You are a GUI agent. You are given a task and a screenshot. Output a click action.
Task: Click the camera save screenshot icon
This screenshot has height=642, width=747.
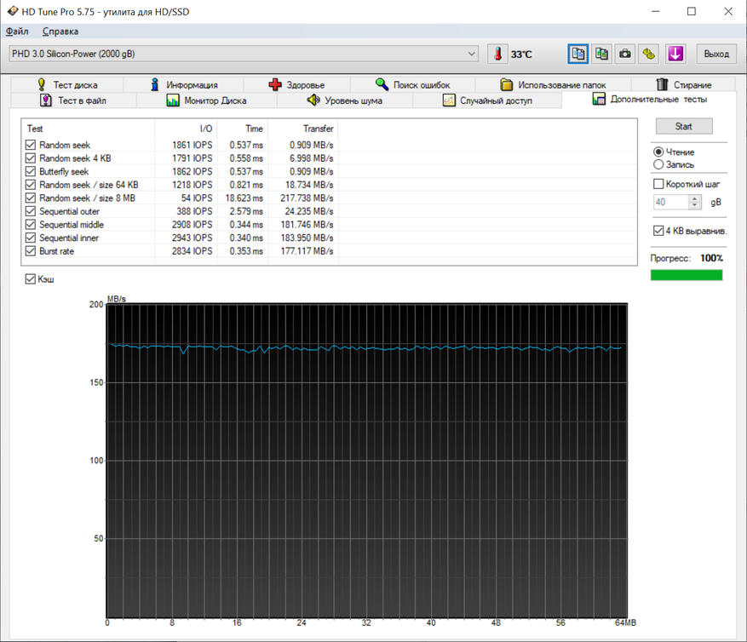[625, 54]
